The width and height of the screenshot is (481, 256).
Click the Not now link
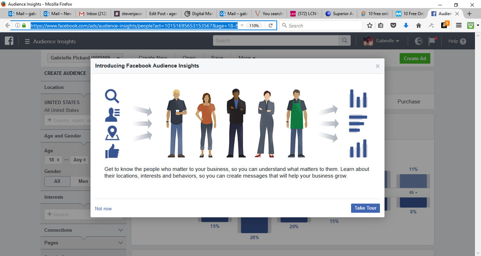[103, 209]
